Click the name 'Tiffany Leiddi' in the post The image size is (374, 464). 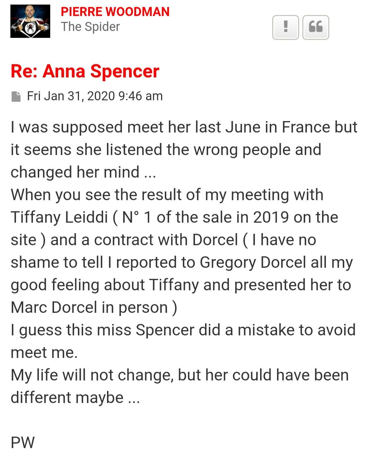(x=59, y=217)
